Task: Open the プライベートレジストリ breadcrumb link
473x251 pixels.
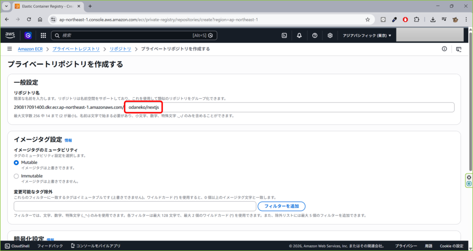Action: click(75, 49)
